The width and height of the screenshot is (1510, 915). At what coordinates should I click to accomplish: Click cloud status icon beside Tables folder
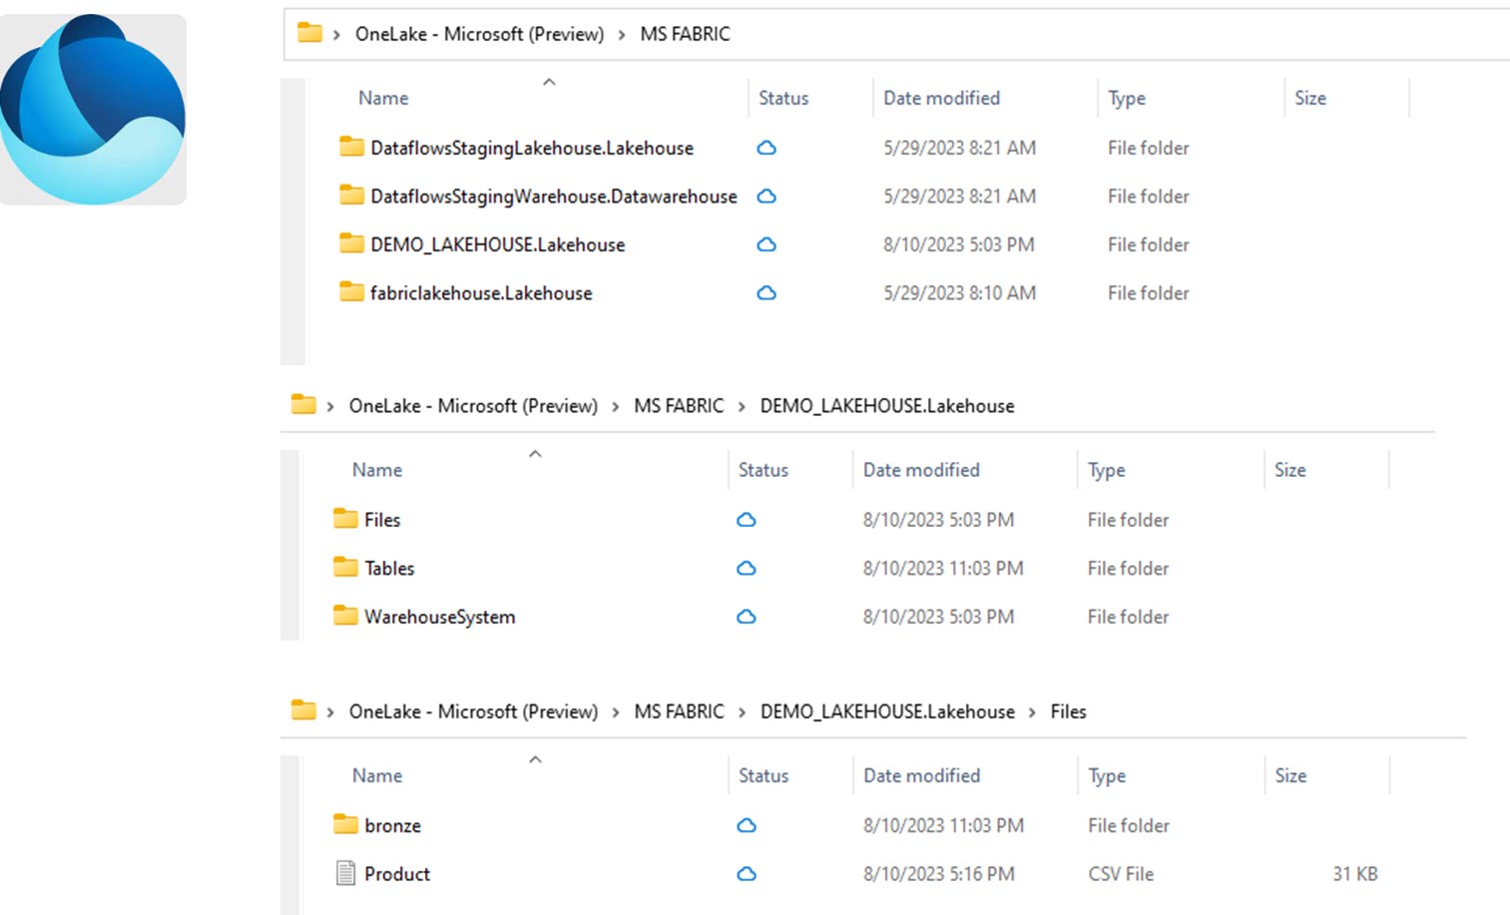[747, 569]
